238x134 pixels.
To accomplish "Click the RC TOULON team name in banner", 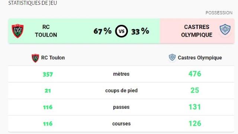I will (x=46, y=31).
